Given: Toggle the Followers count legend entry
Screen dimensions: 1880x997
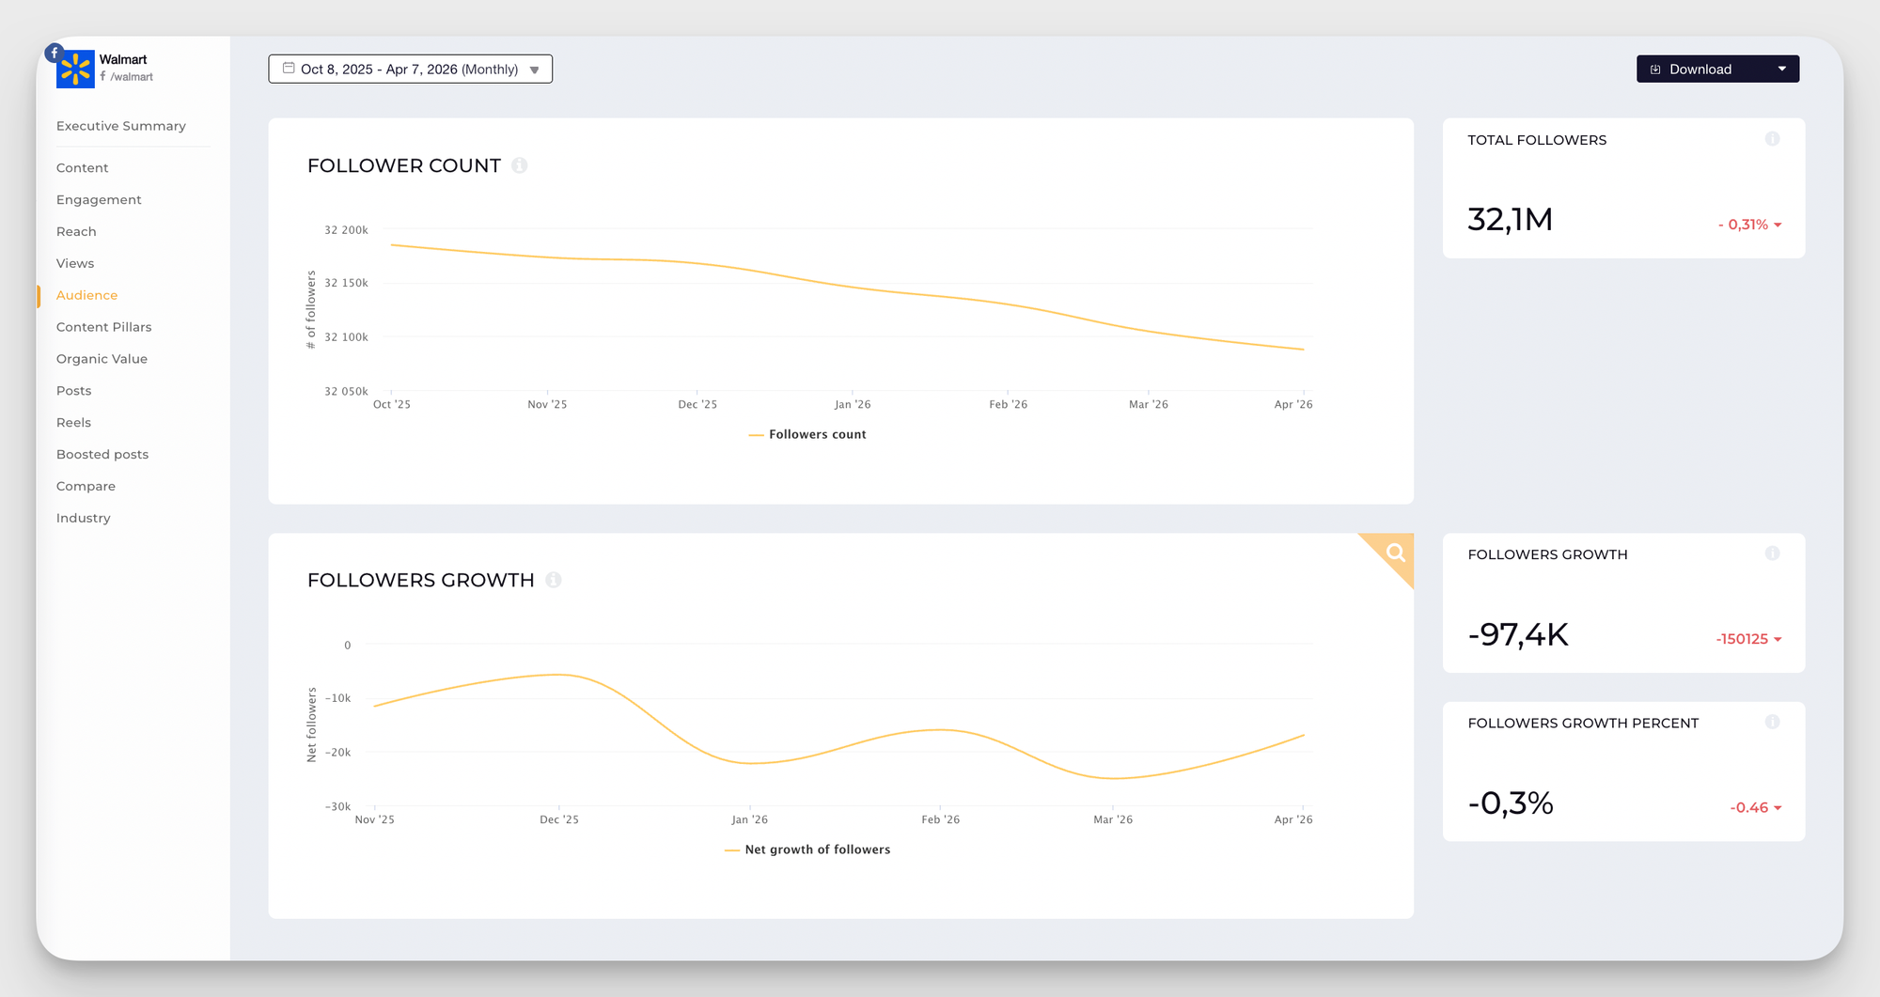Looking at the screenshot, I should pos(807,434).
